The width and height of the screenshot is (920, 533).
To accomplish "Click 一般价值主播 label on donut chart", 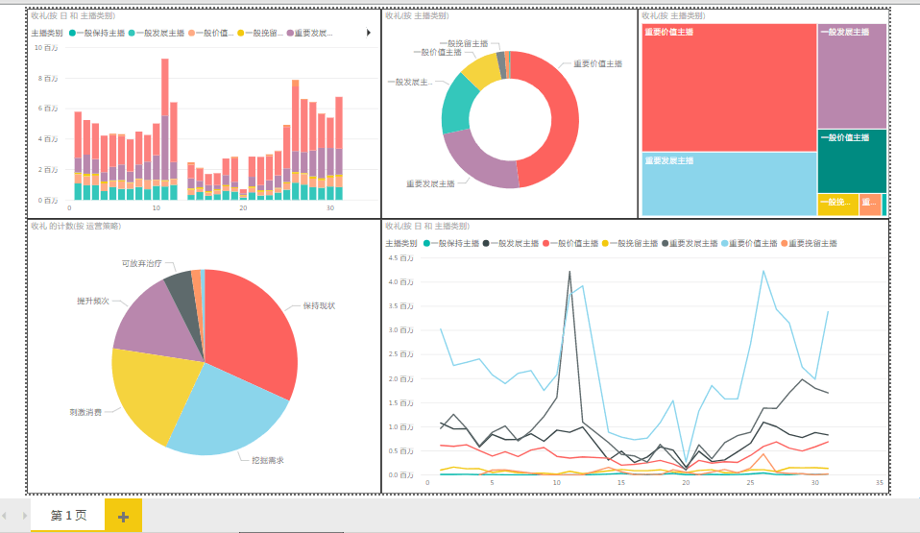I will [437, 52].
